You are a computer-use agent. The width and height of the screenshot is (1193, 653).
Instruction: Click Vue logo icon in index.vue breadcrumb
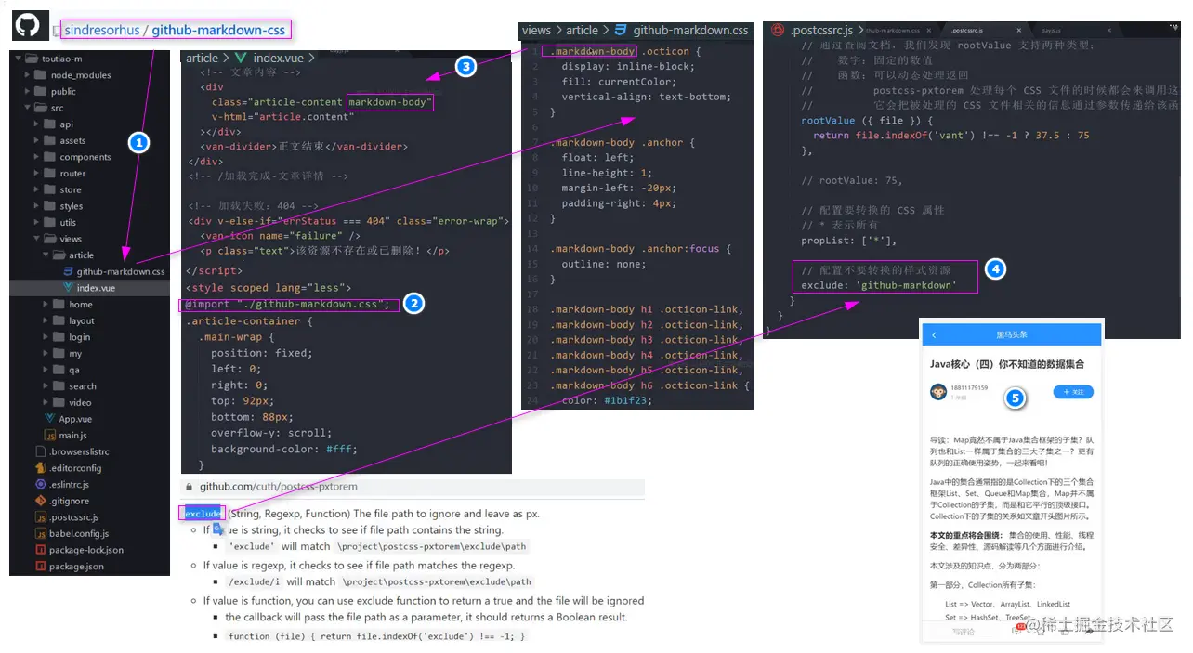click(241, 58)
